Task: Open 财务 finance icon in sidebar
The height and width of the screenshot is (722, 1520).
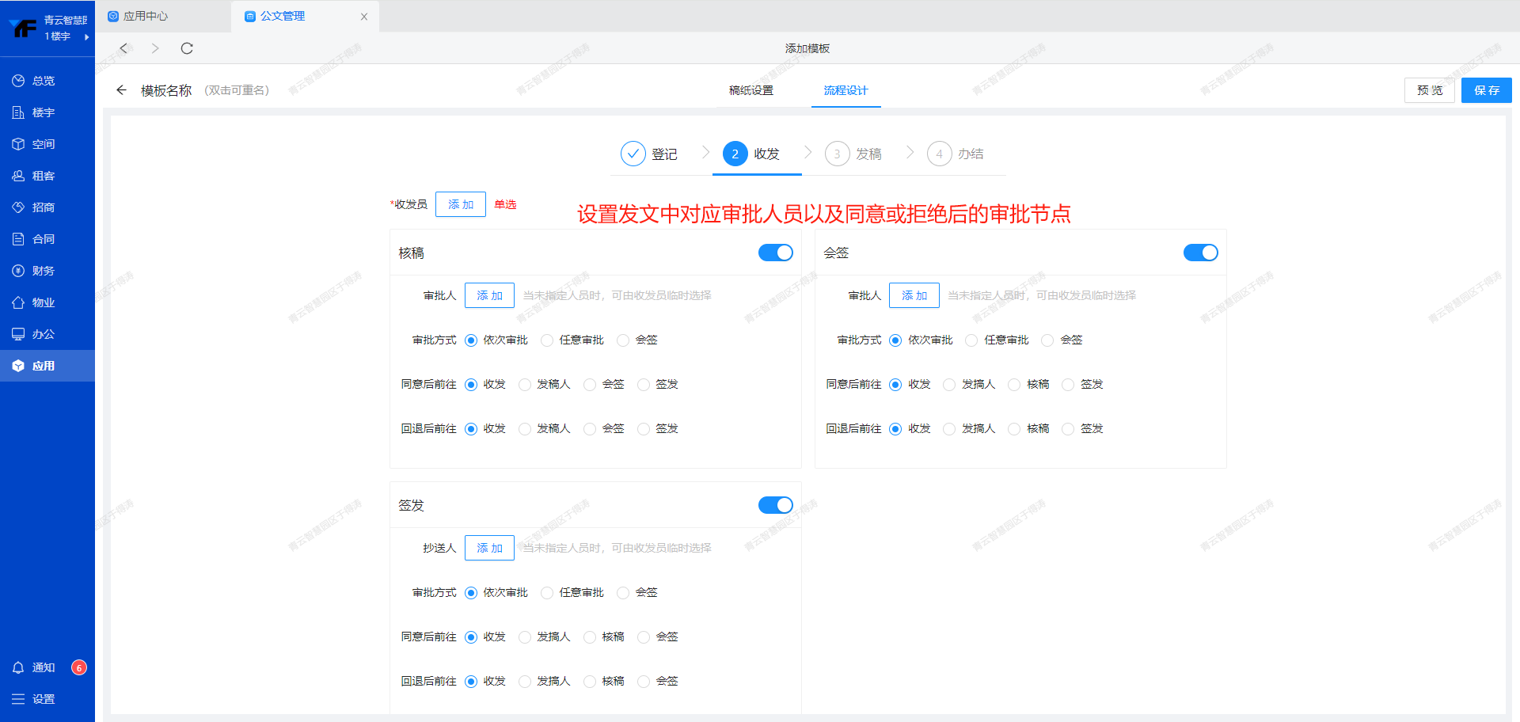Action: pos(18,271)
